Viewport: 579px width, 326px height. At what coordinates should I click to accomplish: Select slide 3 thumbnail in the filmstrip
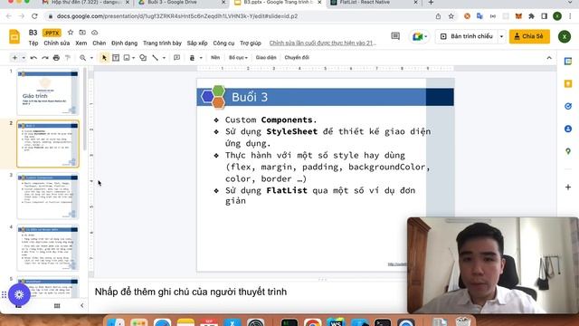48,197
